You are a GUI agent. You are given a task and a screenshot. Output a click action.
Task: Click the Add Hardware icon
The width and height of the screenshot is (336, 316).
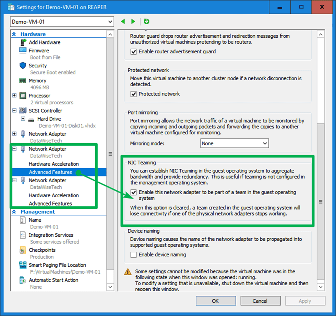[23, 42]
